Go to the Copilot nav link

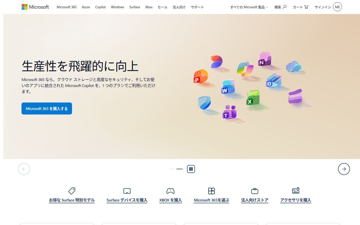[100, 7]
